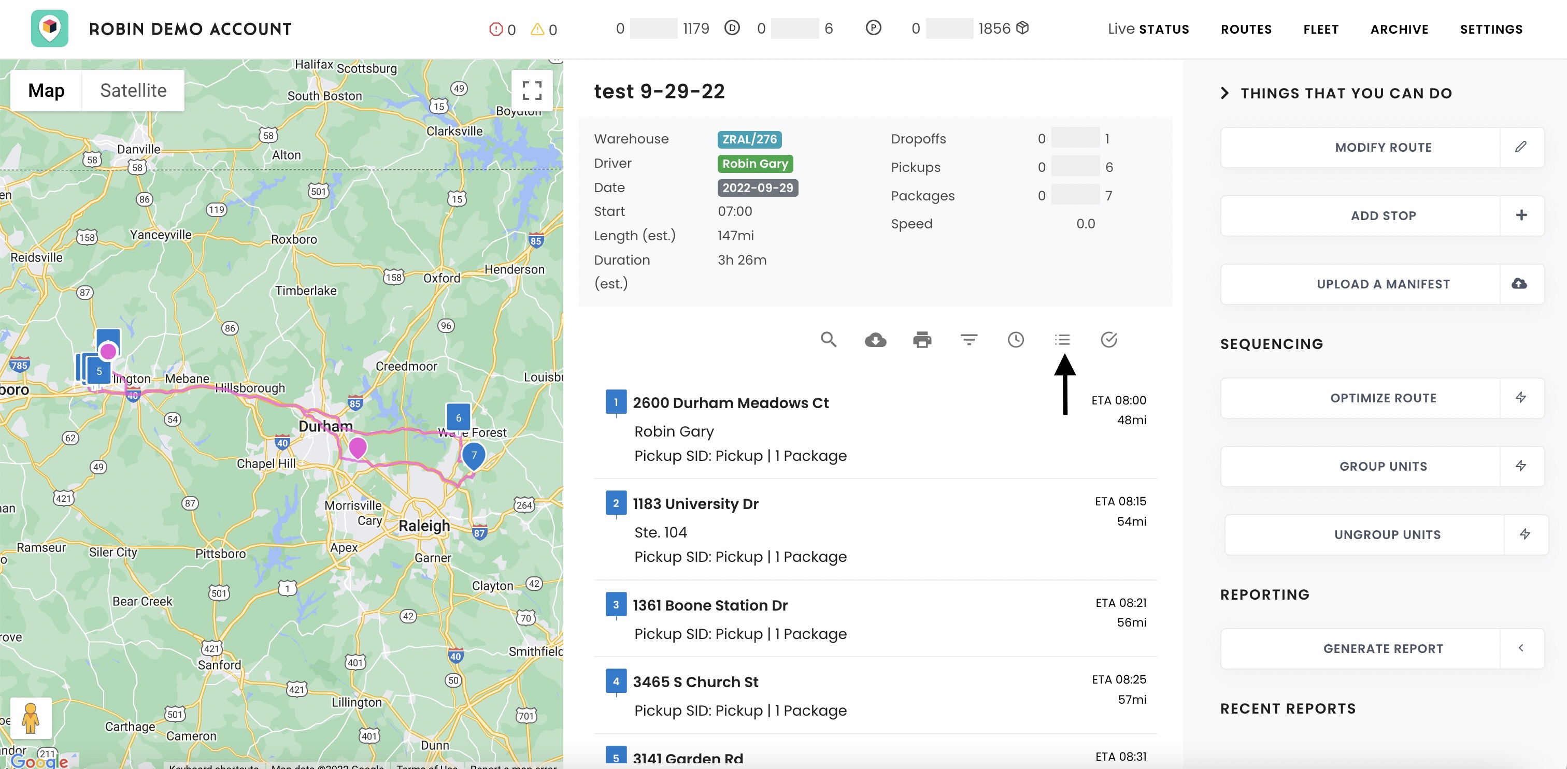Screen dimensions: 1567x769
Task: Click the Add Stop button
Action: (x=1383, y=215)
